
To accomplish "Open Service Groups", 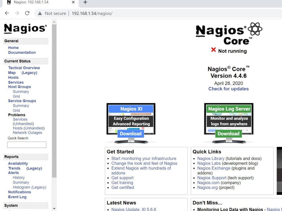I will [22, 101].
